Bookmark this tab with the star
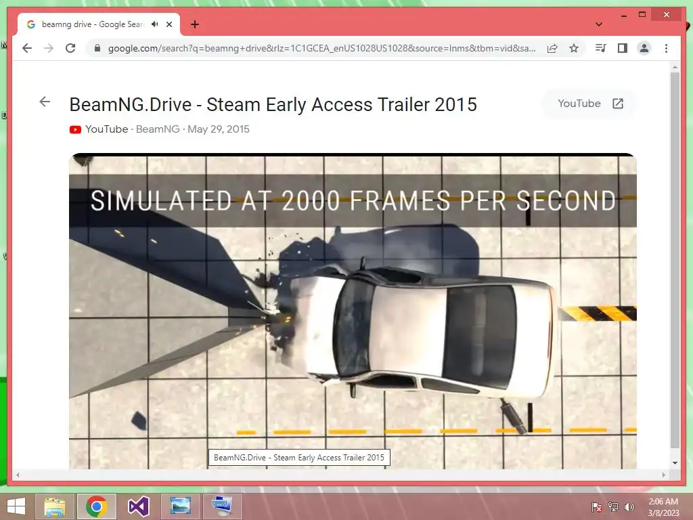 (x=574, y=48)
